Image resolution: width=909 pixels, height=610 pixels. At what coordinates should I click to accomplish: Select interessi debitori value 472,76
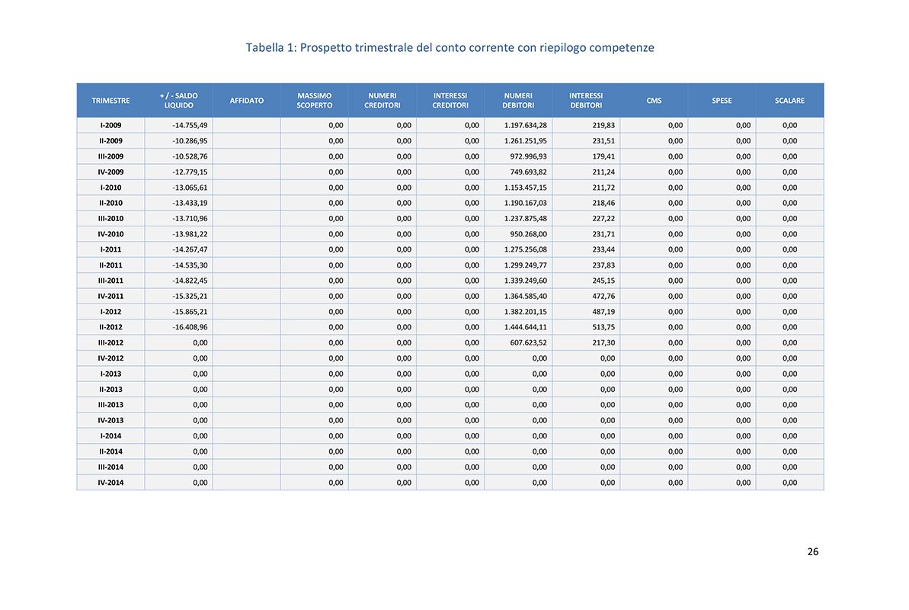tap(603, 297)
